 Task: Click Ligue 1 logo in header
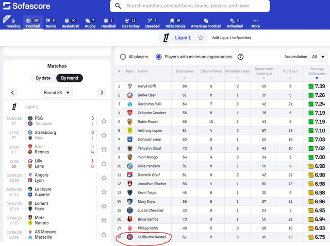(166, 38)
